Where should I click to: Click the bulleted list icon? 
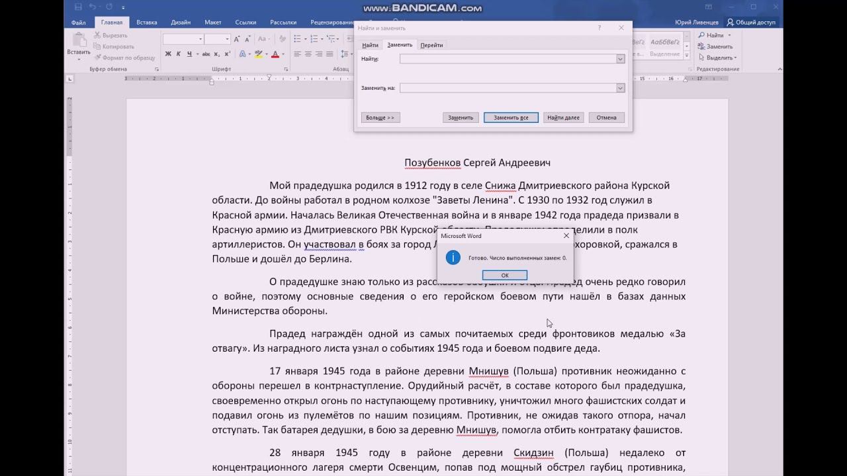297,39
